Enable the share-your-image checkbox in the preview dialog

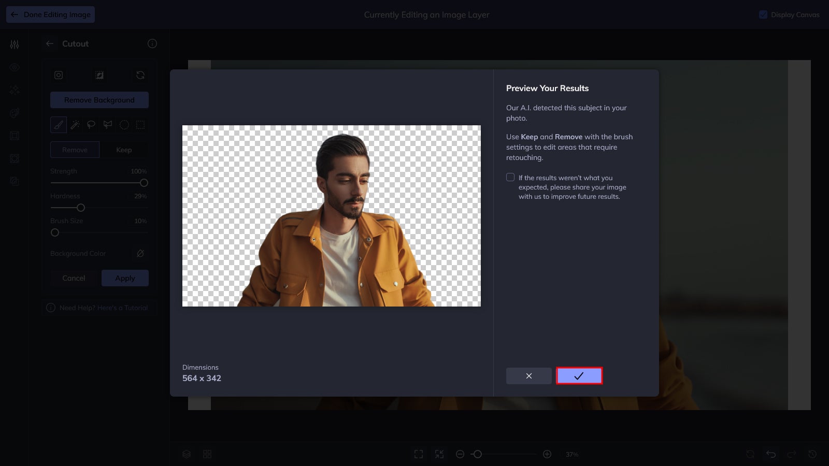(x=510, y=177)
